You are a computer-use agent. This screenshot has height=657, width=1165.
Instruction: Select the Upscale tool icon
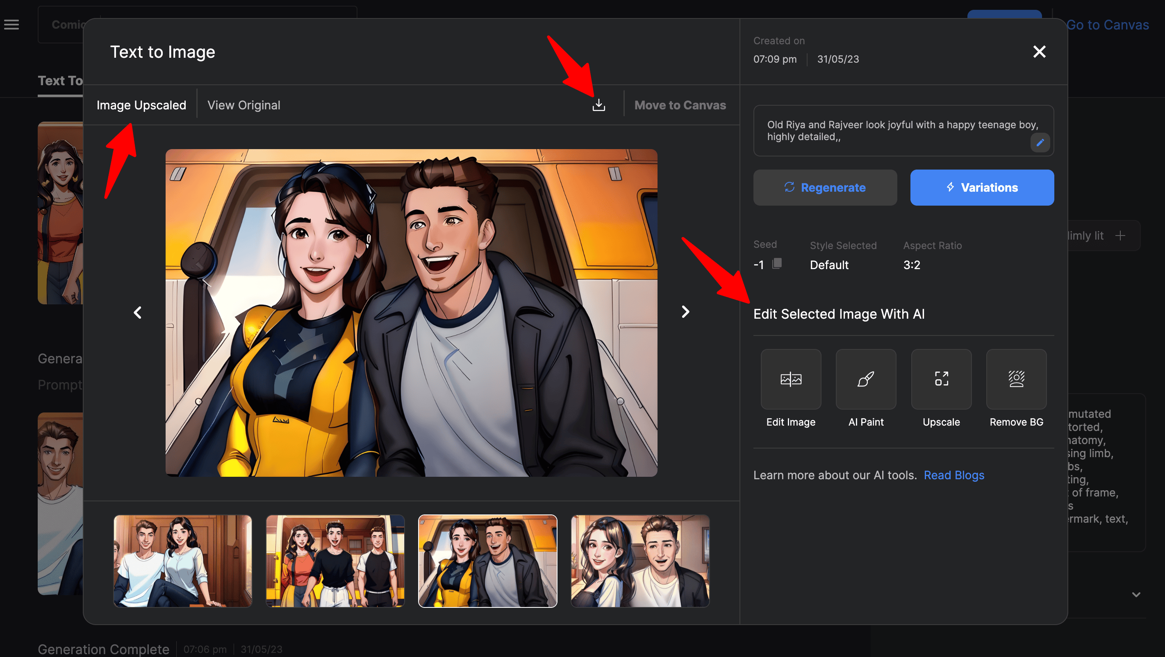tap(941, 379)
